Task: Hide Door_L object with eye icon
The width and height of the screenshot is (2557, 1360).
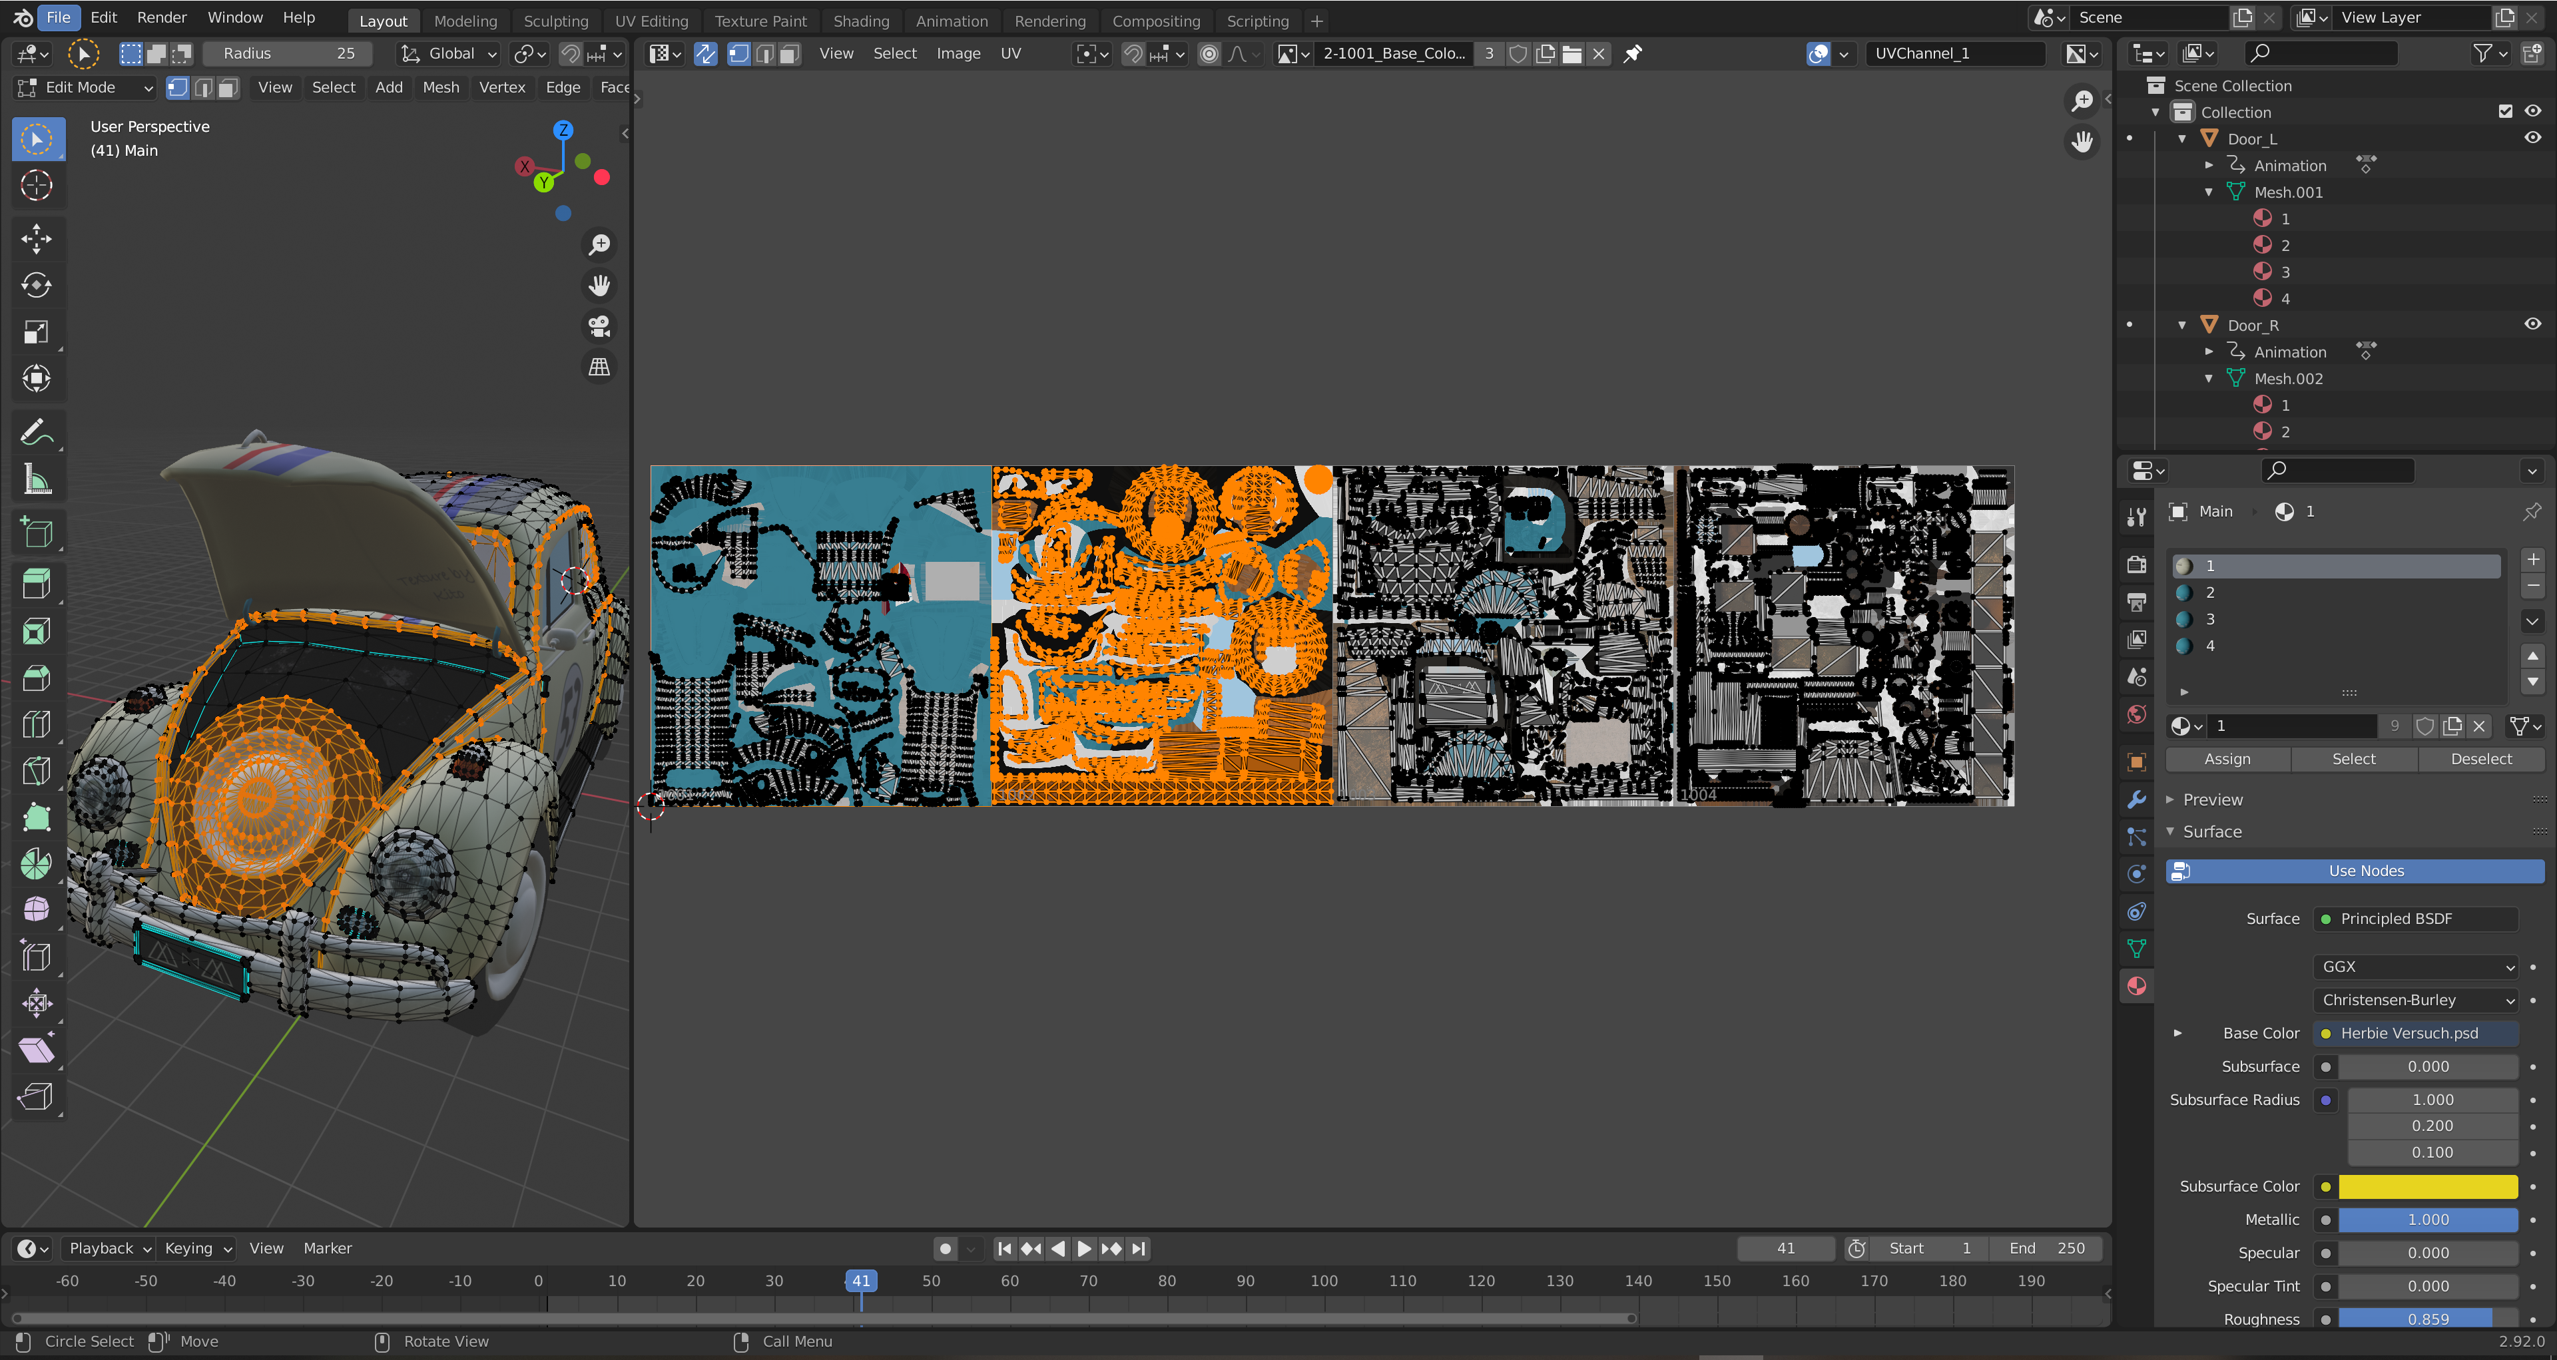Action: click(x=2532, y=138)
